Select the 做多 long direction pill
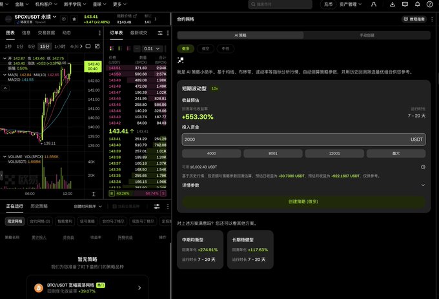Screen dimensions: 439x299 185,48
